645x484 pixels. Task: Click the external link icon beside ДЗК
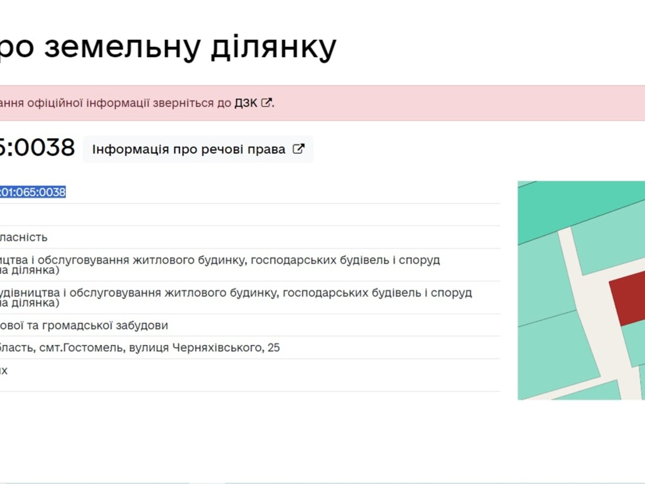(x=266, y=102)
